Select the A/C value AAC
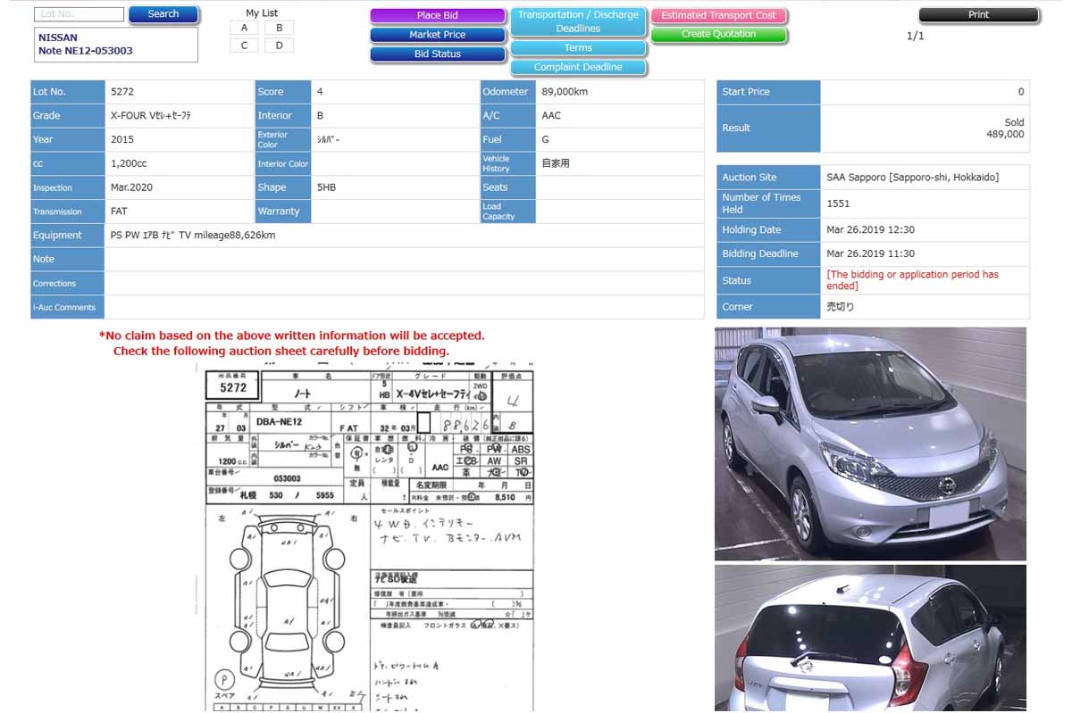The image size is (1072, 713). click(551, 116)
